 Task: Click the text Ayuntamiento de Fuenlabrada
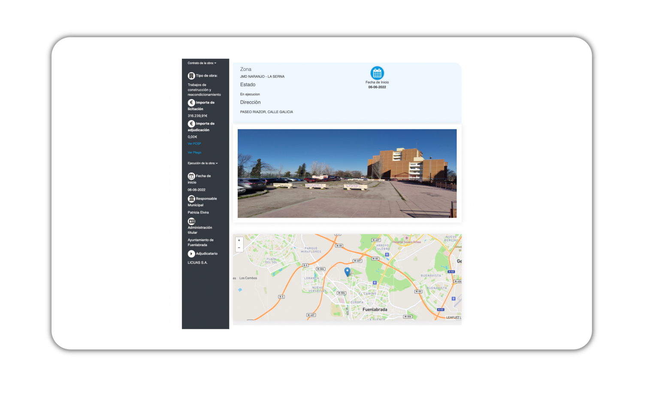(x=200, y=243)
